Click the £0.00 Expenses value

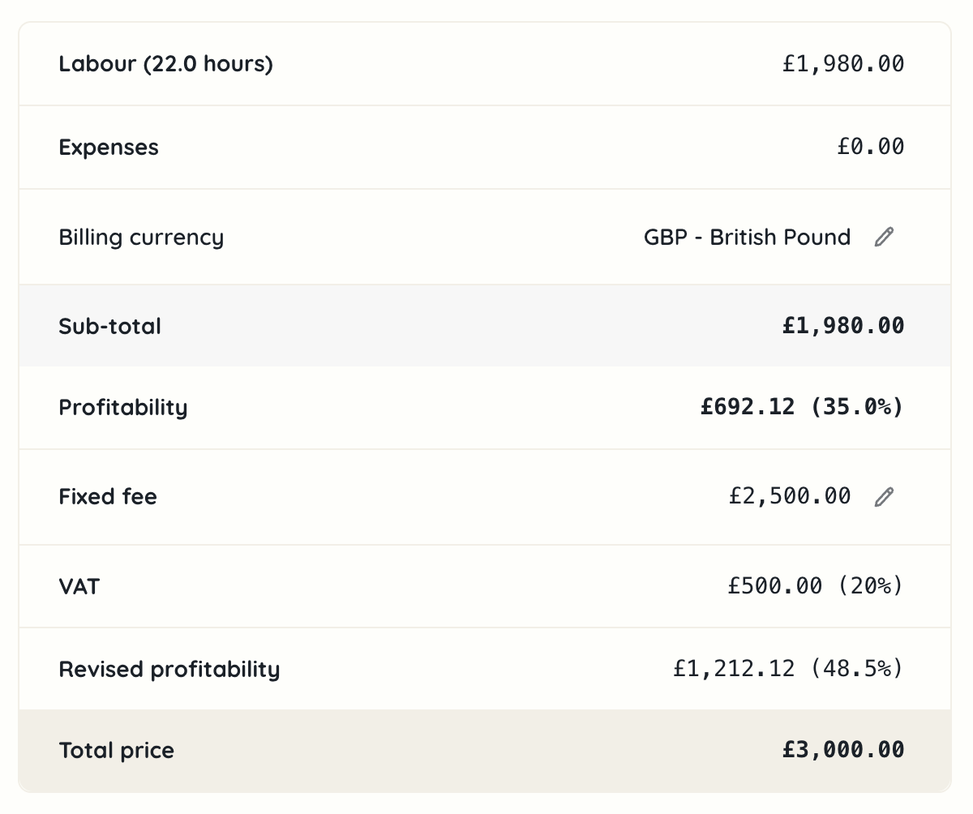point(872,147)
